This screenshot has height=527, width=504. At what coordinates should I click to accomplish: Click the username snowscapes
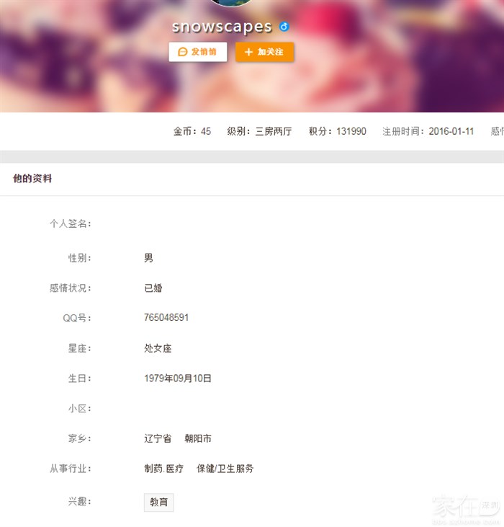(x=222, y=27)
